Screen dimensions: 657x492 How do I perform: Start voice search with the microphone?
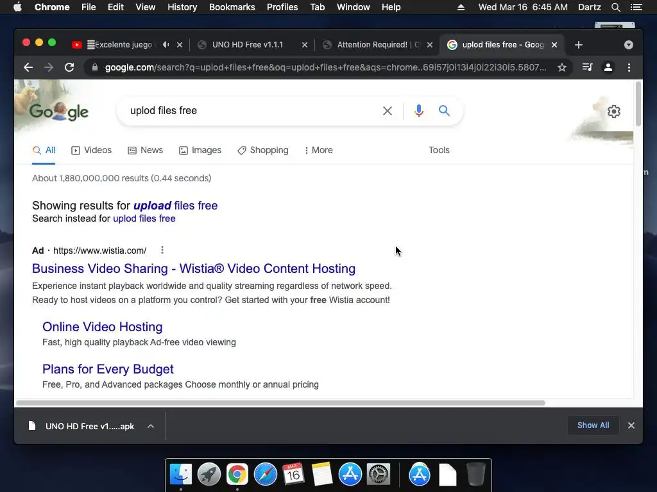coord(418,110)
